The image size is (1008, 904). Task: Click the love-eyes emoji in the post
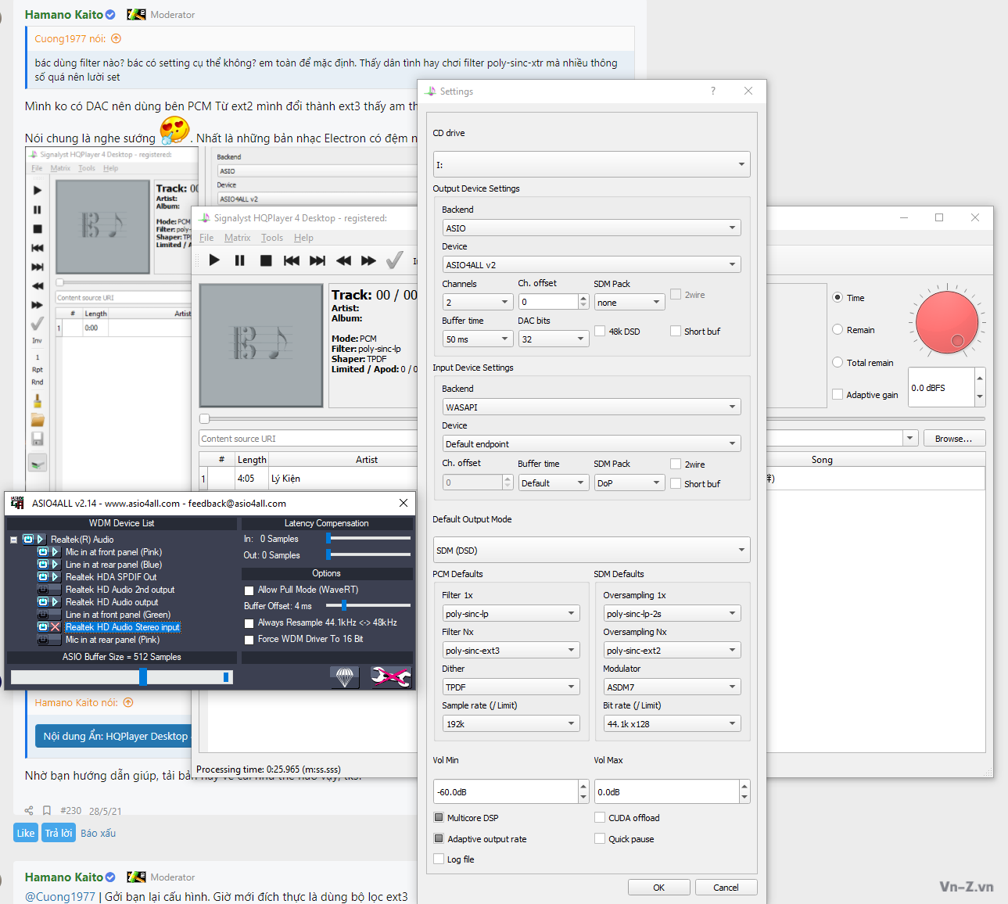[174, 131]
